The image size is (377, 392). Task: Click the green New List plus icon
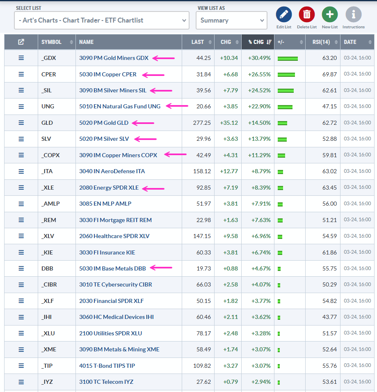point(329,14)
